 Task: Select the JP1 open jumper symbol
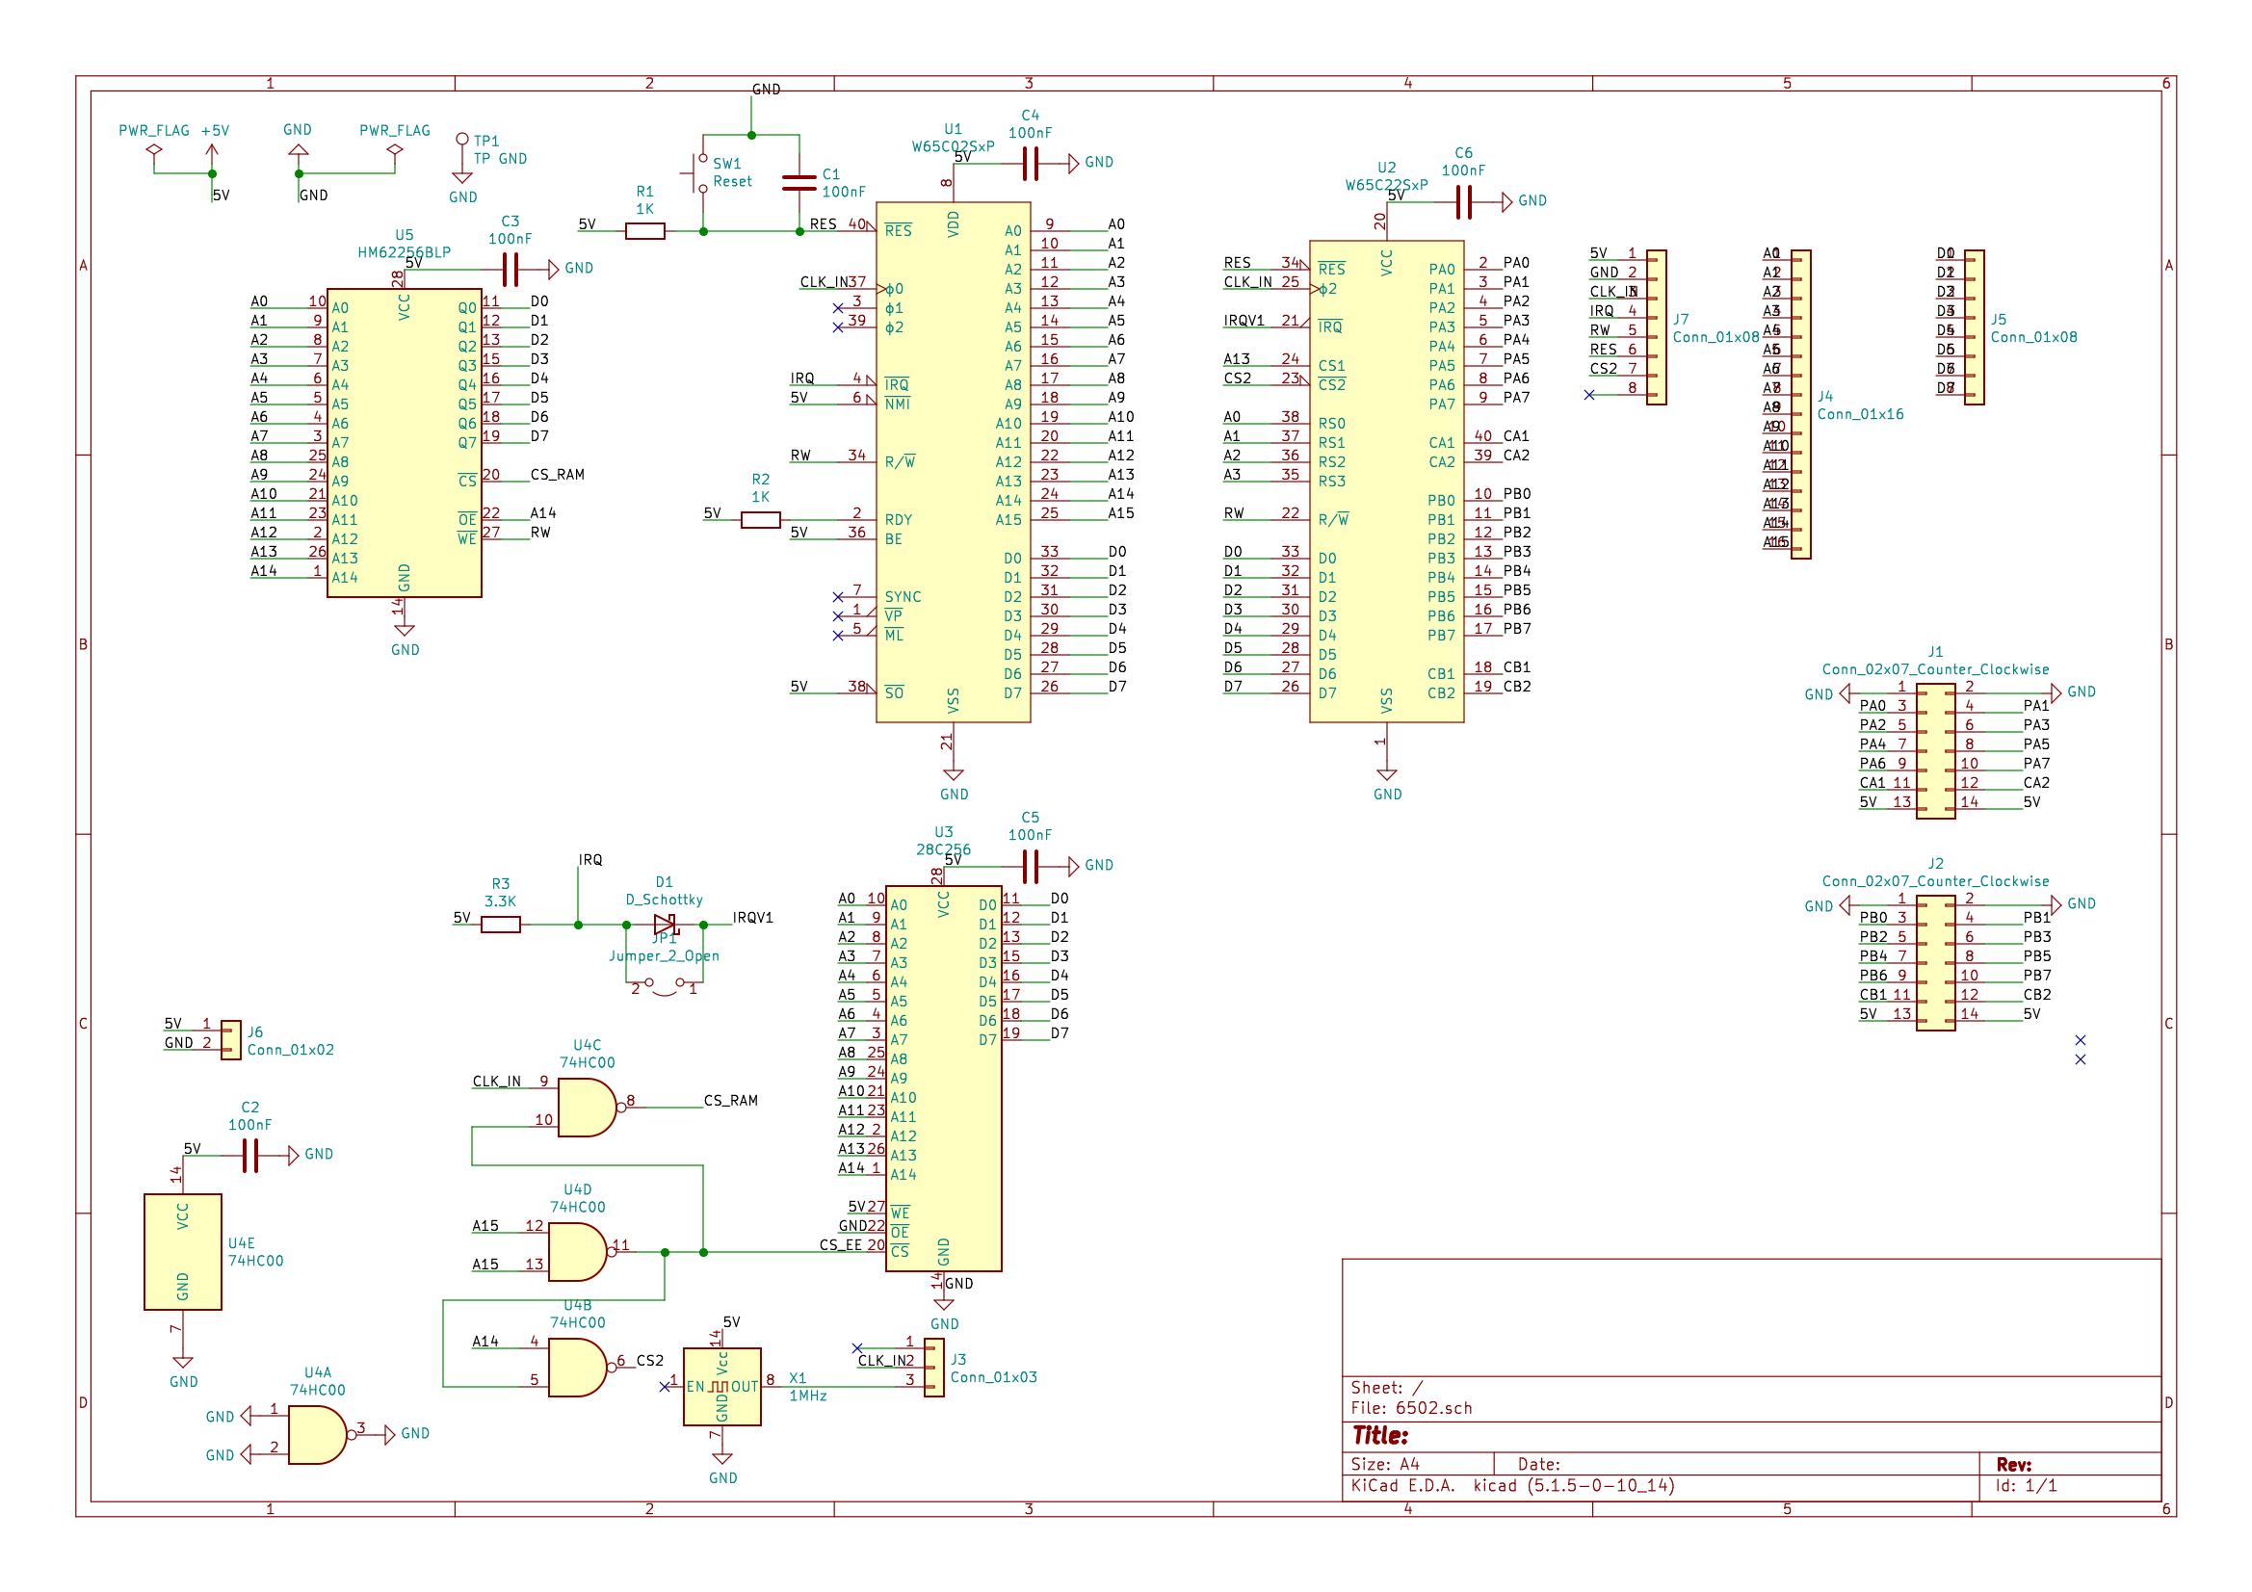click(665, 984)
